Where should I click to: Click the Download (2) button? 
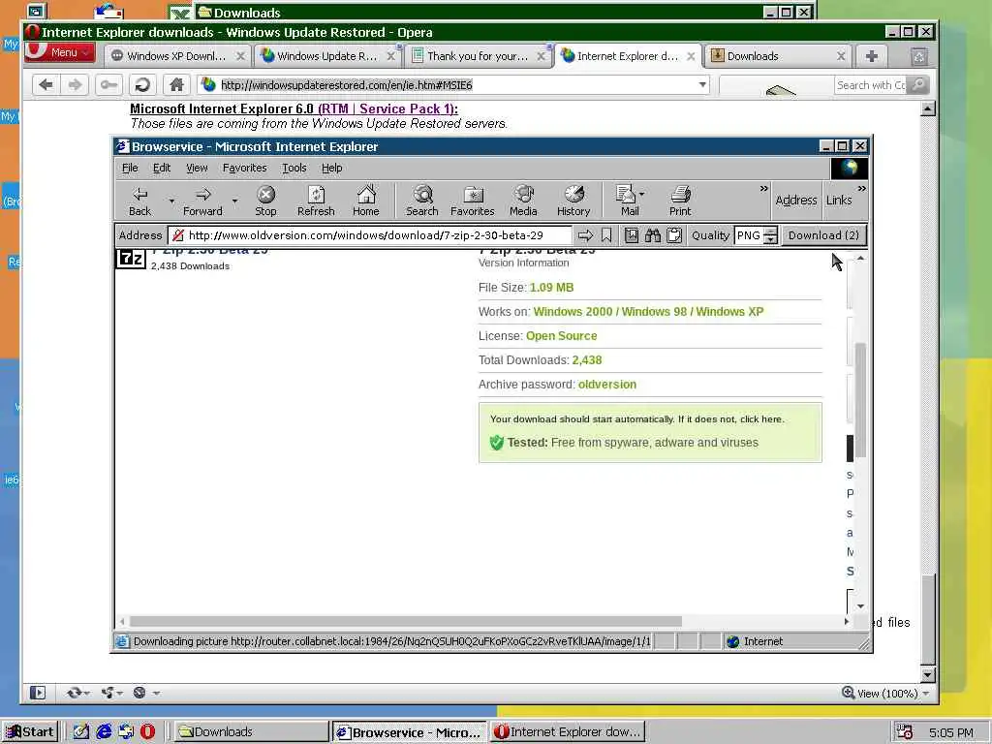tap(823, 235)
